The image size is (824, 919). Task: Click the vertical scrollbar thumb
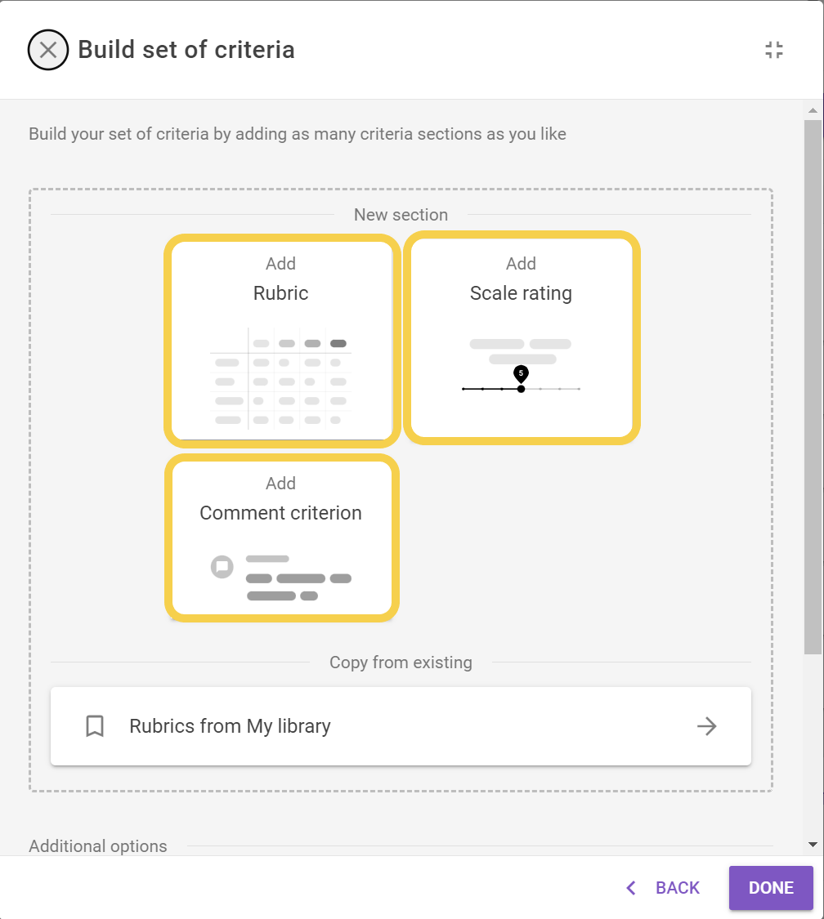[813, 384]
